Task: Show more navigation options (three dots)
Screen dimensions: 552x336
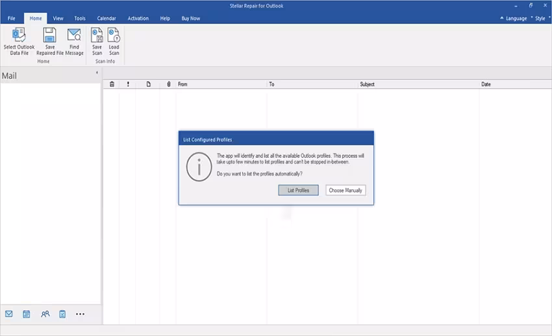Action: (x=81, y=314)
